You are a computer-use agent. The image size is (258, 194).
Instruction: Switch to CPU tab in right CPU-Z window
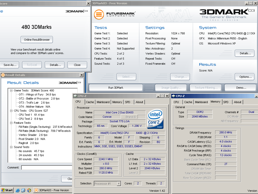[x=176, y=102]
